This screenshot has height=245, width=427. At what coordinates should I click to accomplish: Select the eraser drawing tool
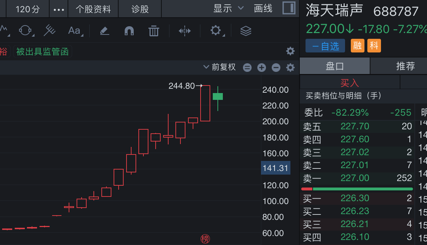pyautogui.click(x=104, y=31)
